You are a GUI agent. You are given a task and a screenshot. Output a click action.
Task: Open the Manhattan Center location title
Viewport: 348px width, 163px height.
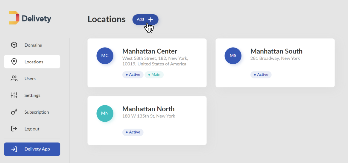150,51
